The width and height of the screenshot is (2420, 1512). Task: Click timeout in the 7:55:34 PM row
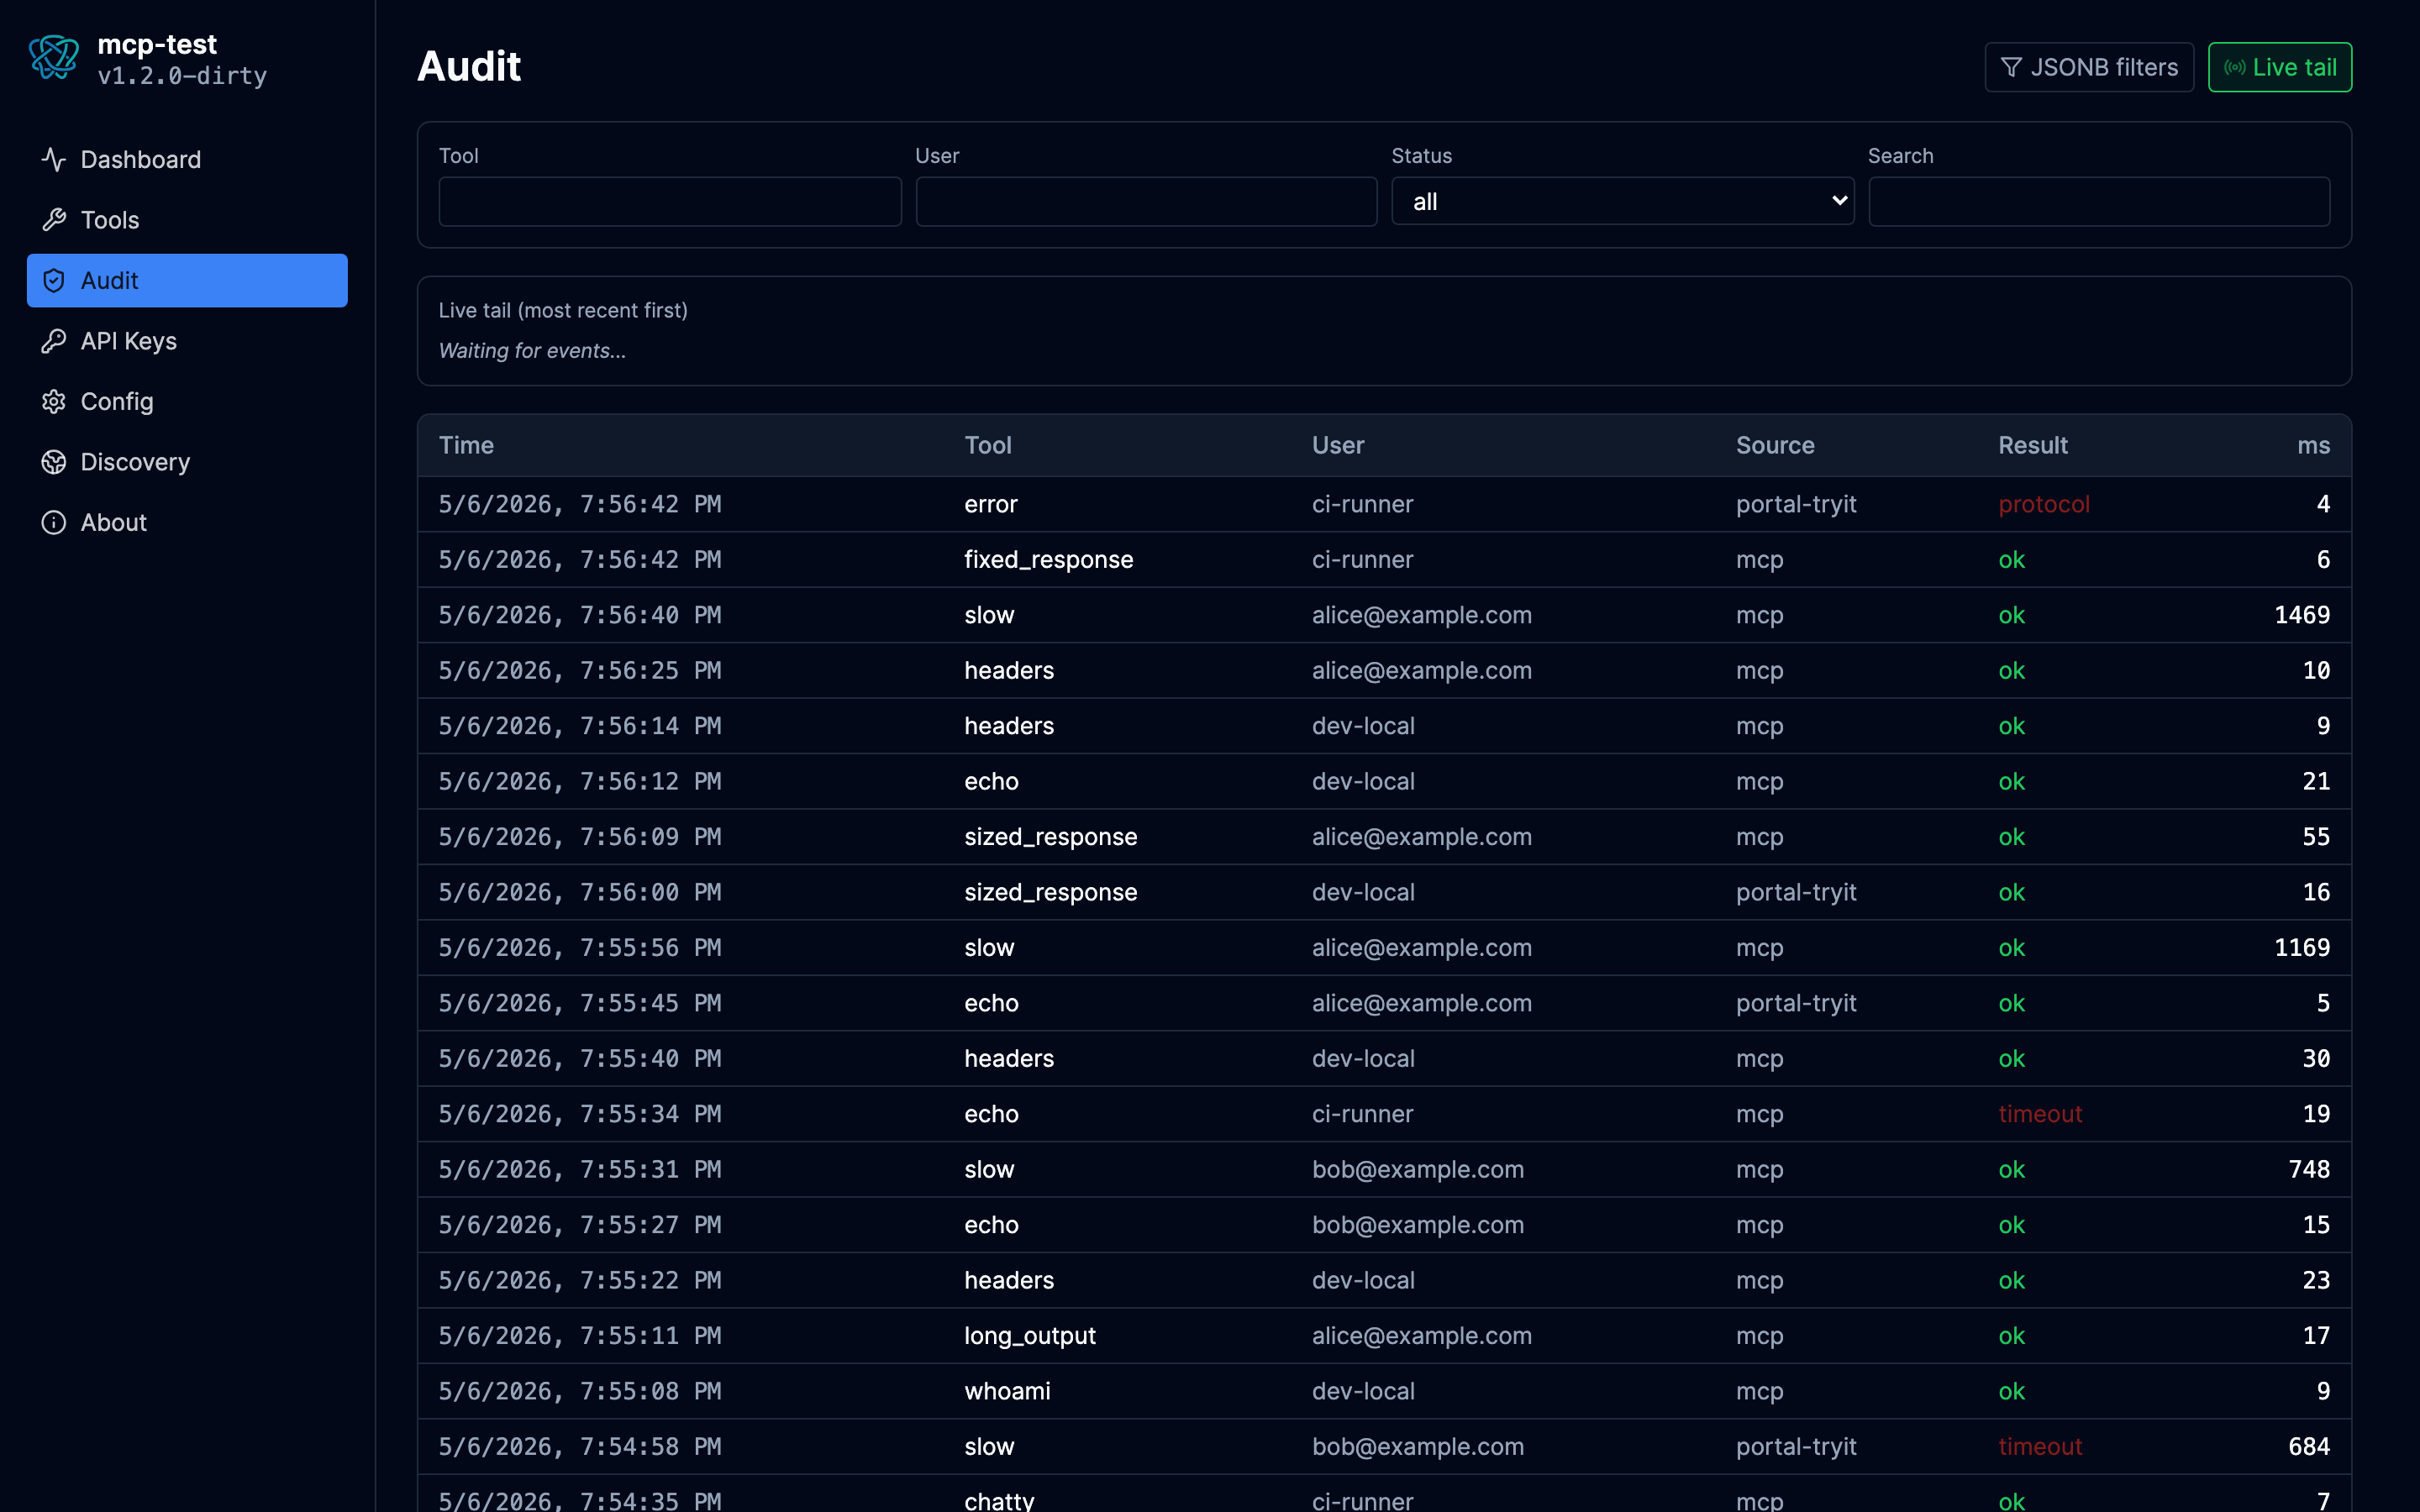(2040, 1114)
